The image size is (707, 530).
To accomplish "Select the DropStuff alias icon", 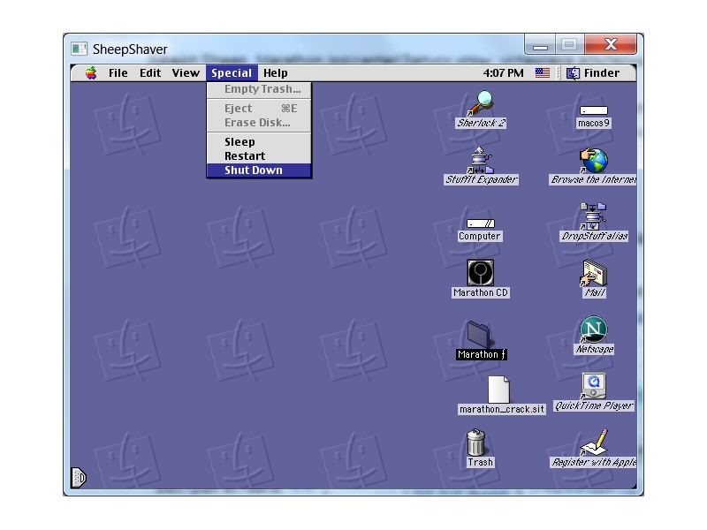I will tap(594, 216).
